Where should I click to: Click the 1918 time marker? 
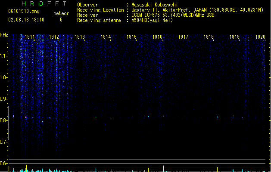coord(209,37)
